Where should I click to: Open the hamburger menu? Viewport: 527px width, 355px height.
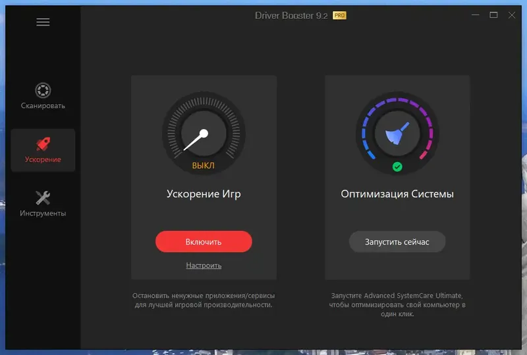click(43, 22)
